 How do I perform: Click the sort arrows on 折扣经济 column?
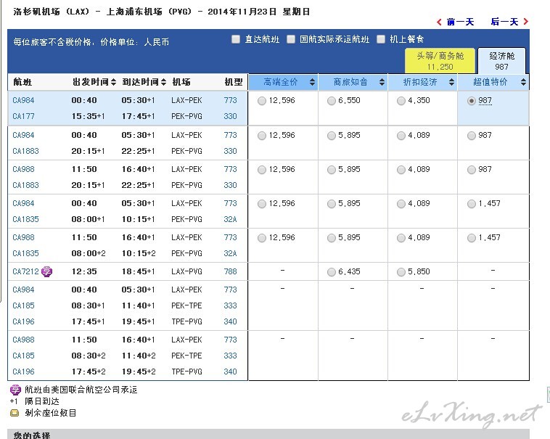click(451, 83)
